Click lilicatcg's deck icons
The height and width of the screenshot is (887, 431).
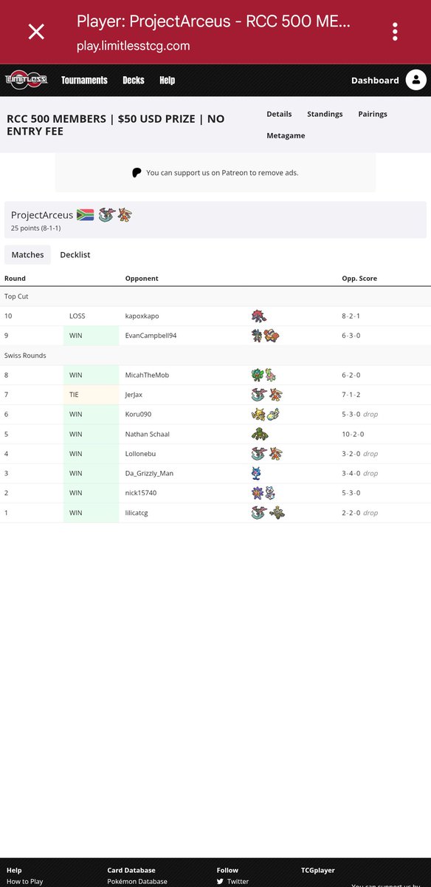[x=268, y=513]
